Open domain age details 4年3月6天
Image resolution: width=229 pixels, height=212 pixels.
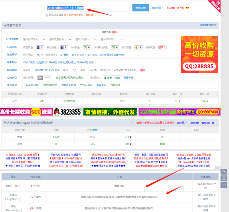[59, 63]
